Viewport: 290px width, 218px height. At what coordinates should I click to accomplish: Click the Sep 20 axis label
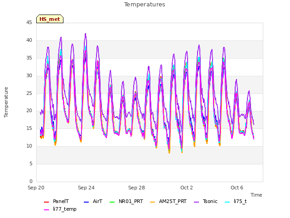pyautogui.click(x=36, y=188)
